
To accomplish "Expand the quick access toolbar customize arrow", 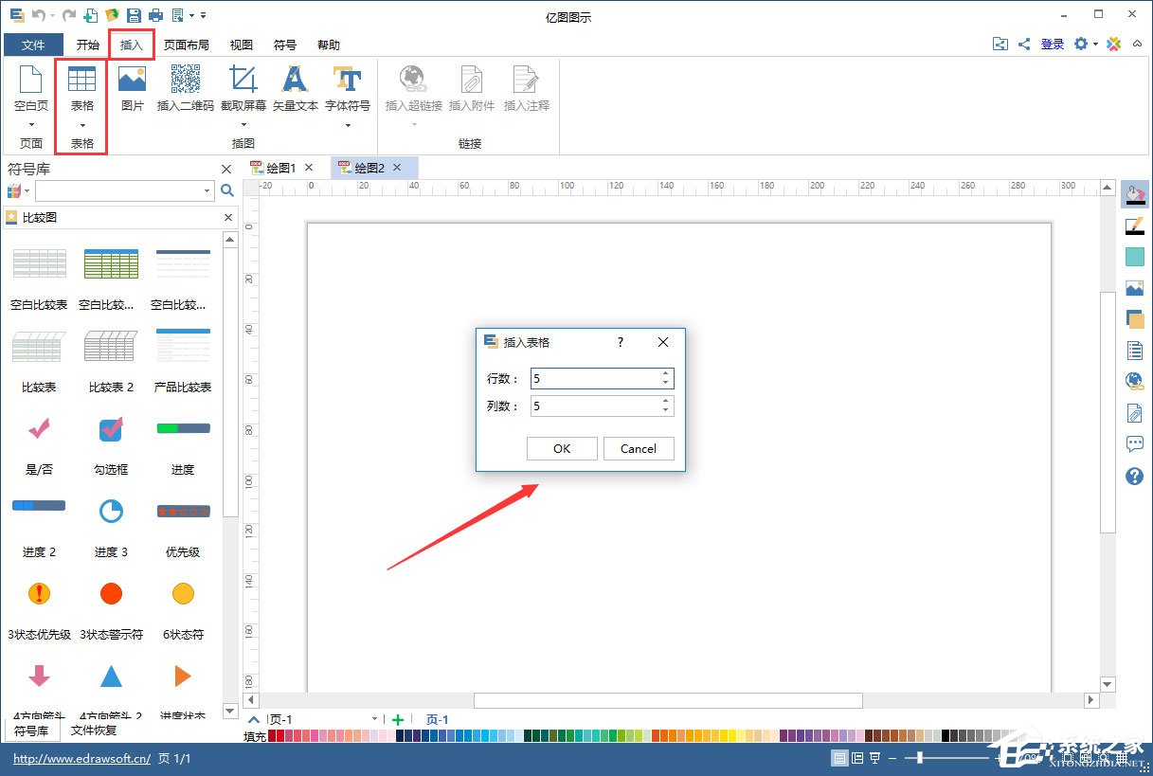I will pos(204,15).
